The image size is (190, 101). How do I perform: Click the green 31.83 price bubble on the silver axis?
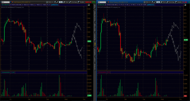[186, 40]
